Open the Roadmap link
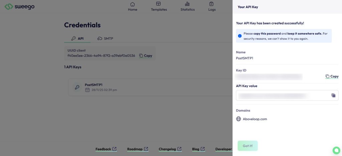This screenshot has width=342, height=156. [138, 149]
